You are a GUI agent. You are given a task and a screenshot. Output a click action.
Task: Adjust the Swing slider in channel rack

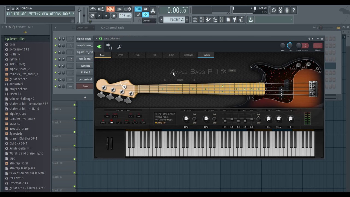click(x=321, y=28)
